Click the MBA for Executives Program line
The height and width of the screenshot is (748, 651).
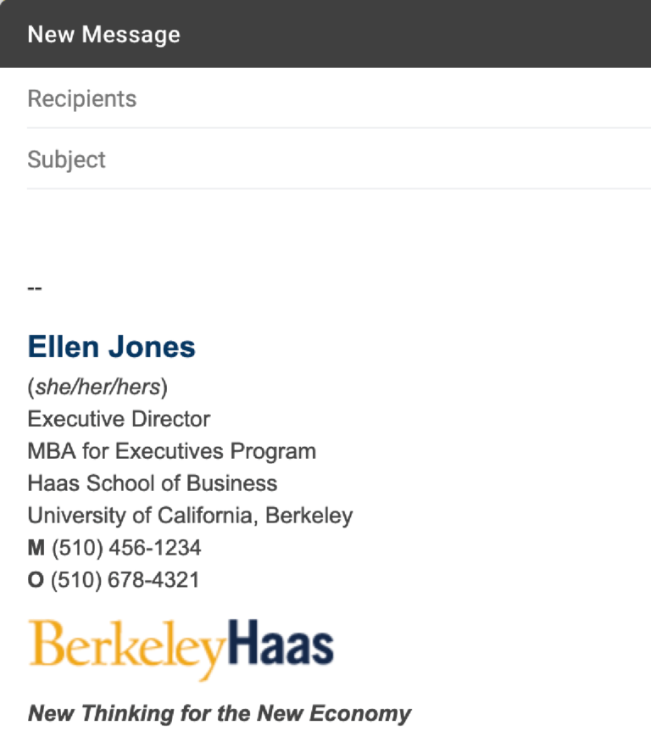[172, 450]
